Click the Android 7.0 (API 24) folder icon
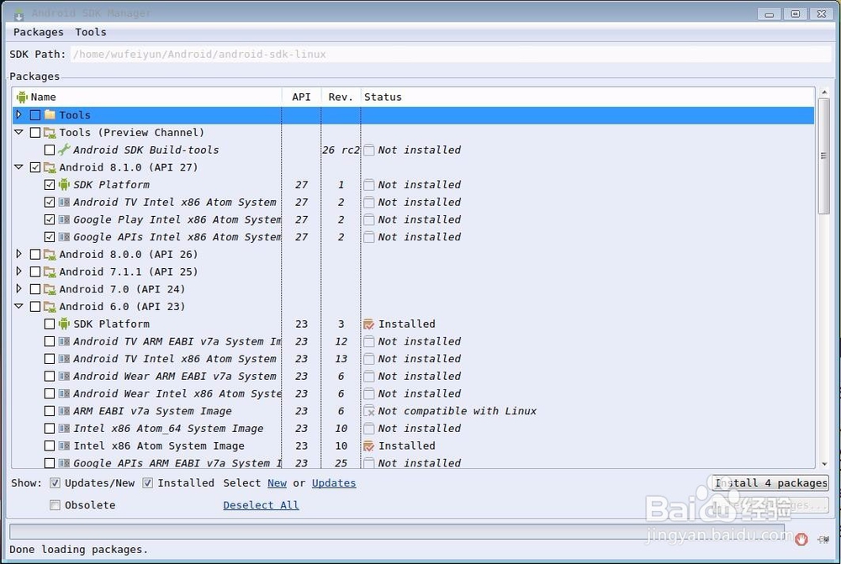841x564 pixels. point(50,289)
